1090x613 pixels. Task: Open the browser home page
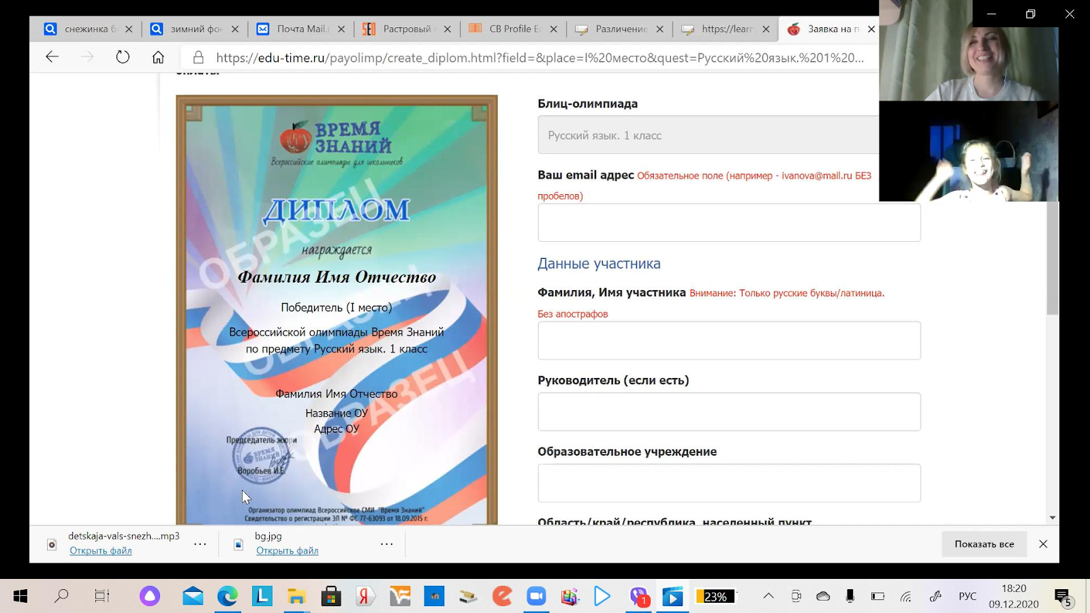pyautogui.click(x=158, y=57)
